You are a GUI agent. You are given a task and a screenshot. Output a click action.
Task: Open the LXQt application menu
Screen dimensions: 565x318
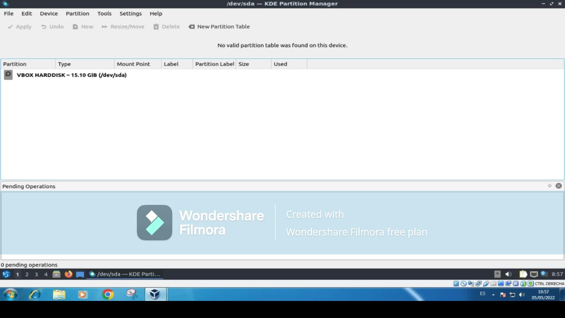[6, 274]
